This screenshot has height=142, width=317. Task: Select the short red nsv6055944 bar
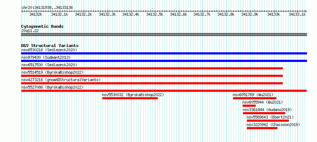coord(249,106)
